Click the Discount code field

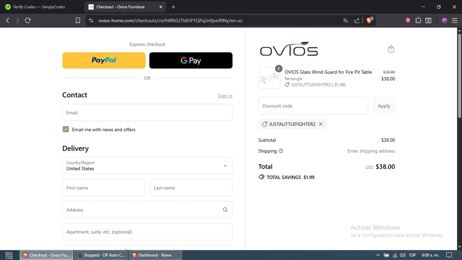click(313, 106)
